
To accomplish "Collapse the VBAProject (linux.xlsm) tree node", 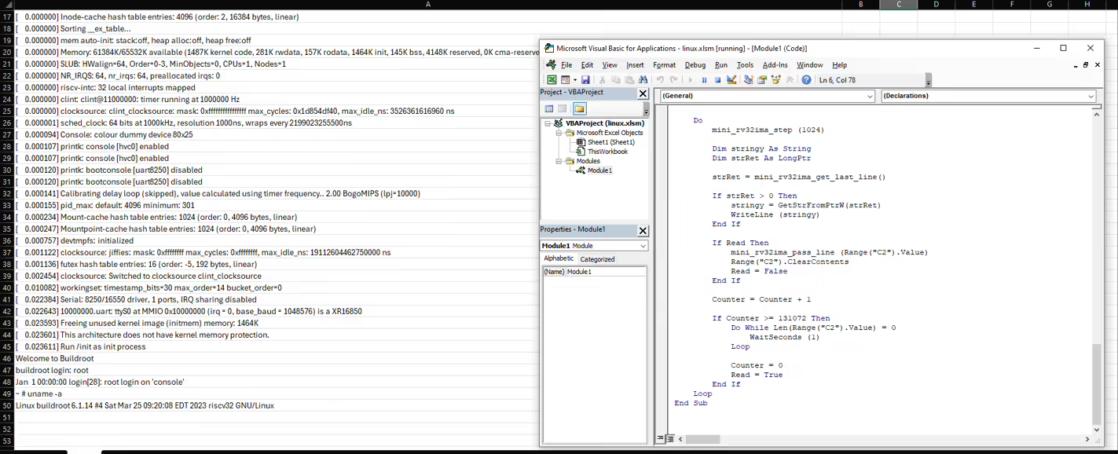I will [548, 123].
